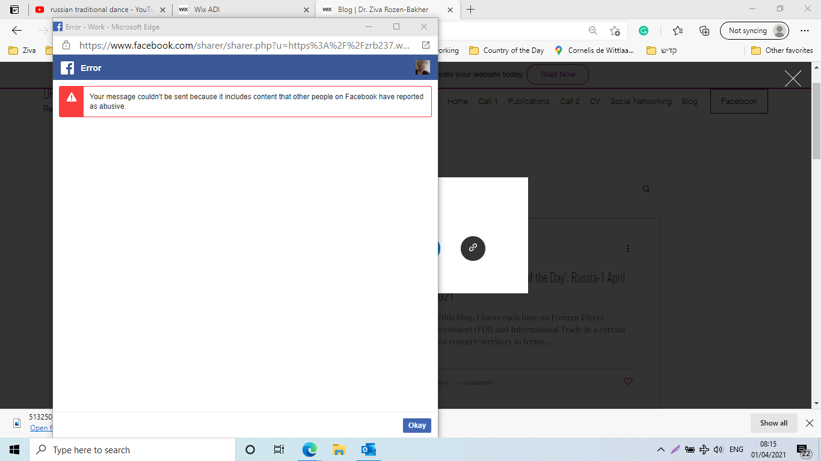Open Outlook from the taskbar
Image resolution: width=821 pixels, height=461 pixels.
coord(368,449)
